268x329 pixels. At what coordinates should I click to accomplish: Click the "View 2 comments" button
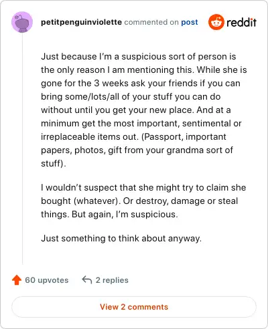(x=134, y=307)
